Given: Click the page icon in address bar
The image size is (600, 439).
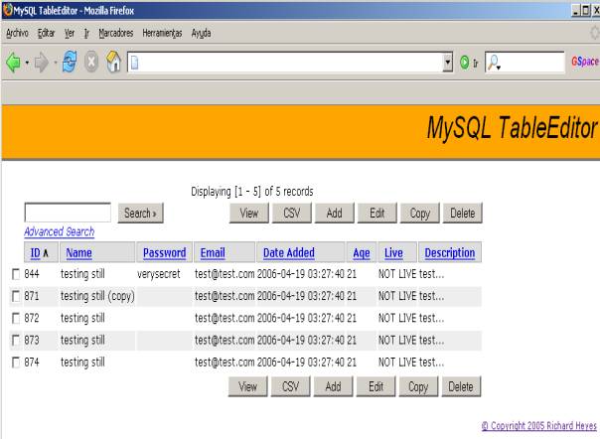Looking at the screenshot, I should [135, 63].
